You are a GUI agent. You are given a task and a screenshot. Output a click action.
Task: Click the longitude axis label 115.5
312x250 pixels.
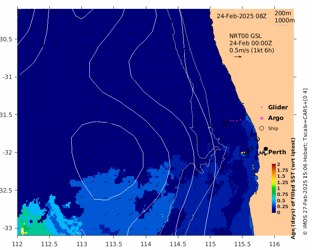tap(242, 244)
